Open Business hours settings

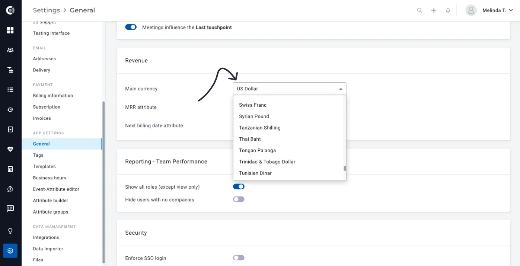tap(50, 178)
